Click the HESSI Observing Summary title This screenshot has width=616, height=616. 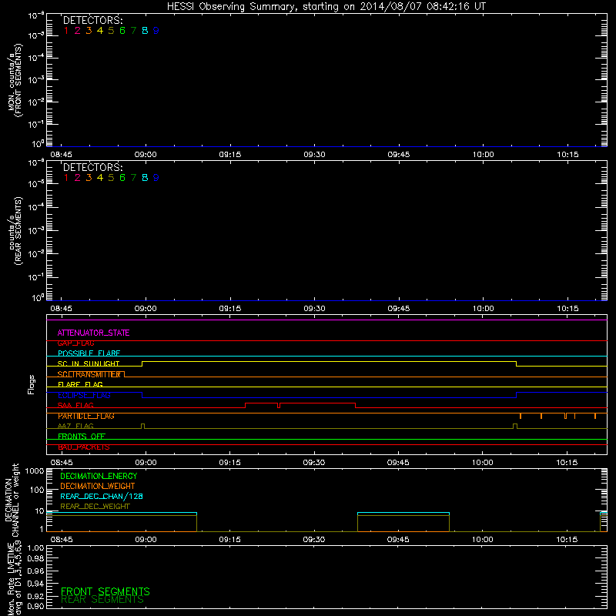point(326,7)
